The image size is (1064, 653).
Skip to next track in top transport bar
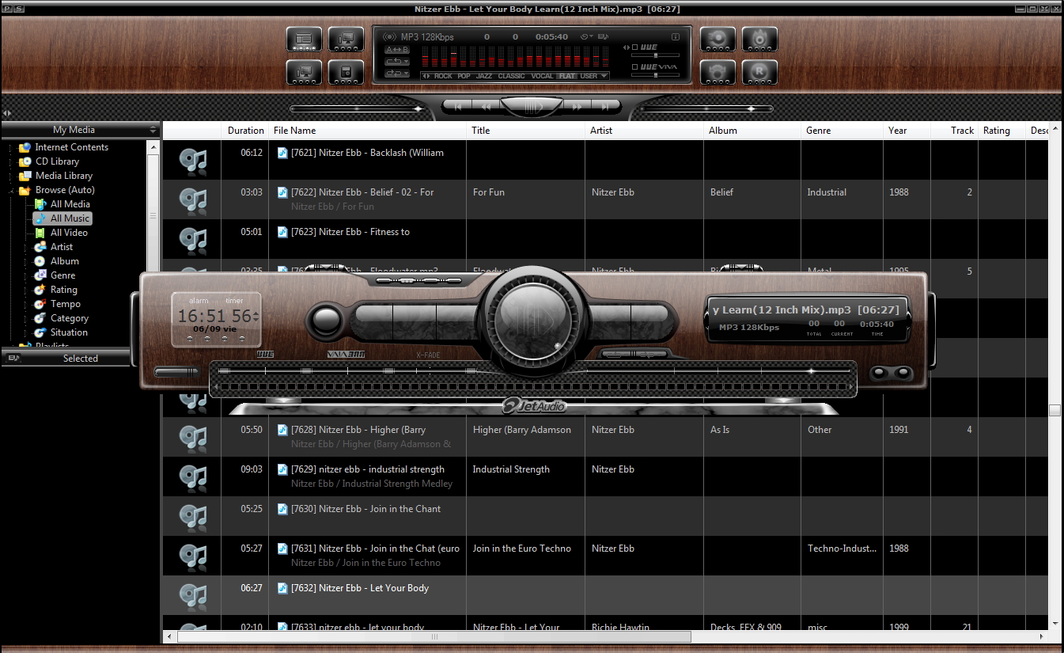[606, 106]
